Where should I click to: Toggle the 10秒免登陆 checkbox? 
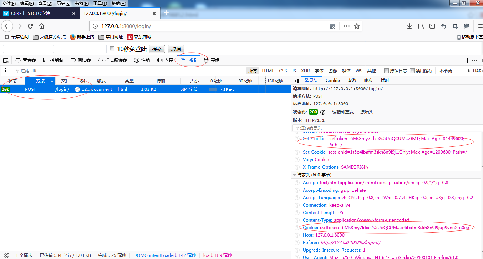pyautogui.click(x=112, y=49)
